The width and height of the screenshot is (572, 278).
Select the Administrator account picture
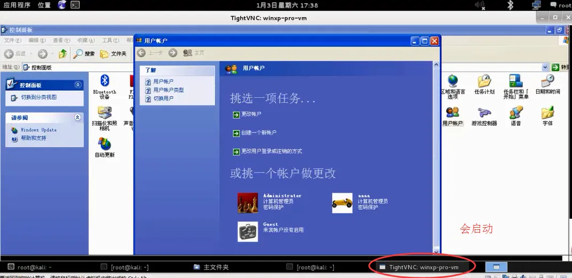coord(248,203)
